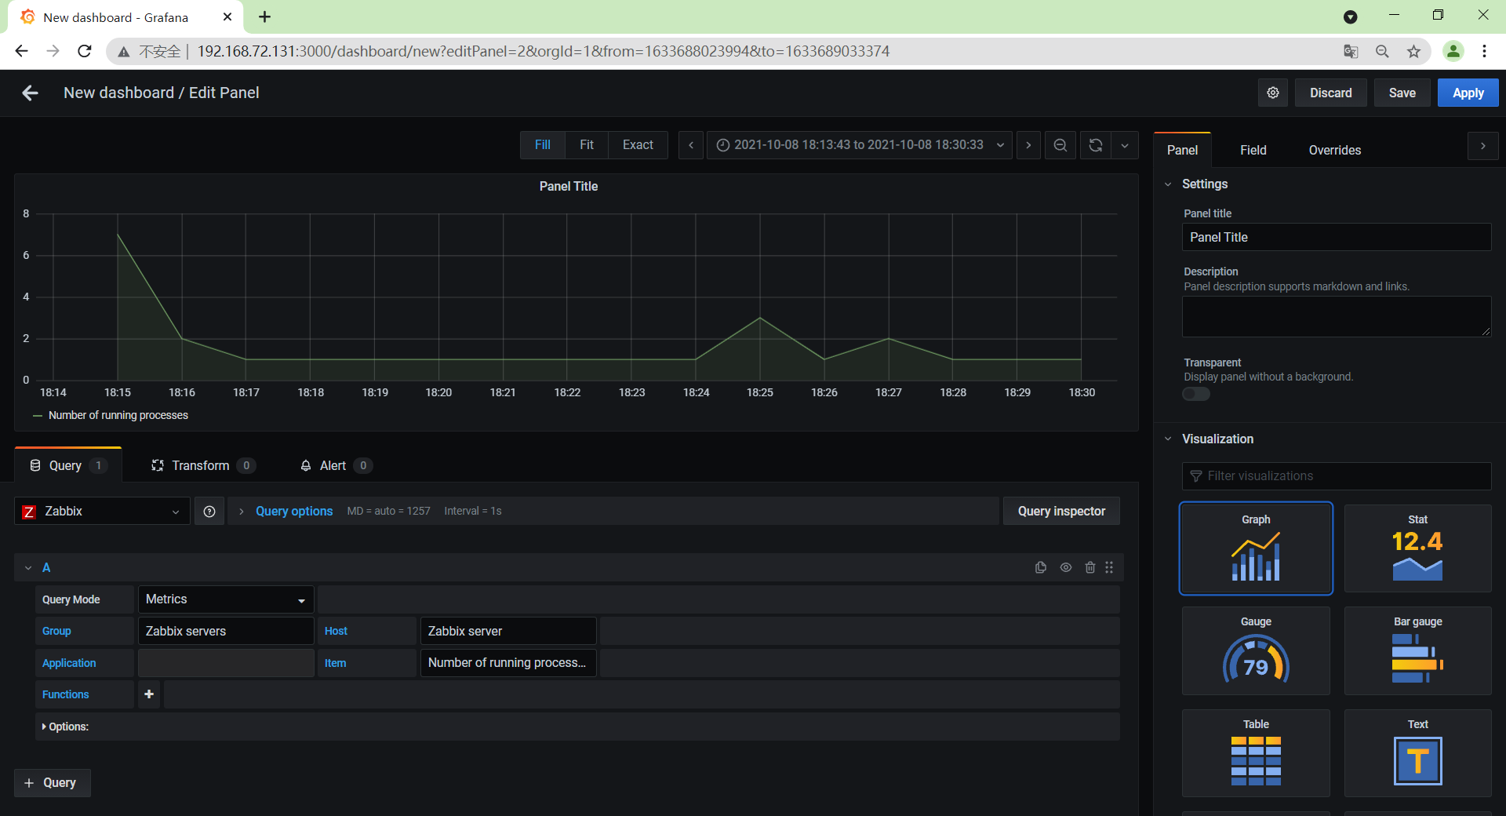Switch to the Panel tab
Image resolution: width=1506 pixels, height=816 pixels.
[1182, 151]
